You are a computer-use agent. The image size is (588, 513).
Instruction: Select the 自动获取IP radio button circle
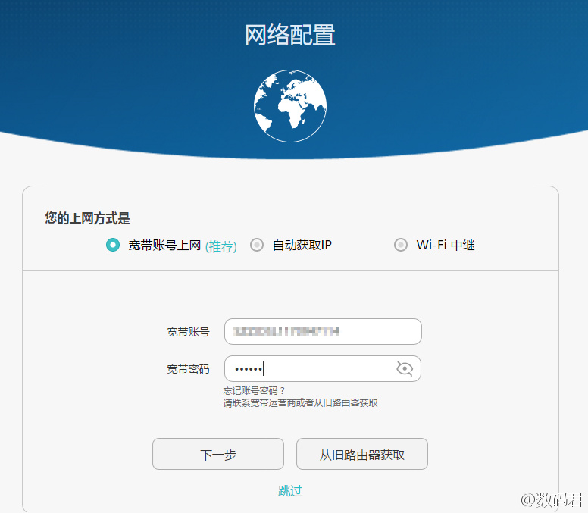[257, 245]
